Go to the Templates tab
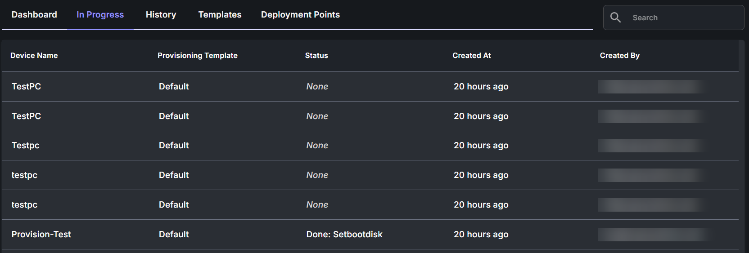 (x=220, y=15)
